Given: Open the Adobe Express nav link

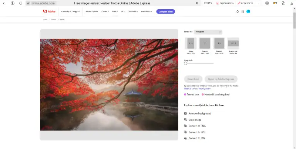Looking at the screenshot, I should click(x=92, y=11).
